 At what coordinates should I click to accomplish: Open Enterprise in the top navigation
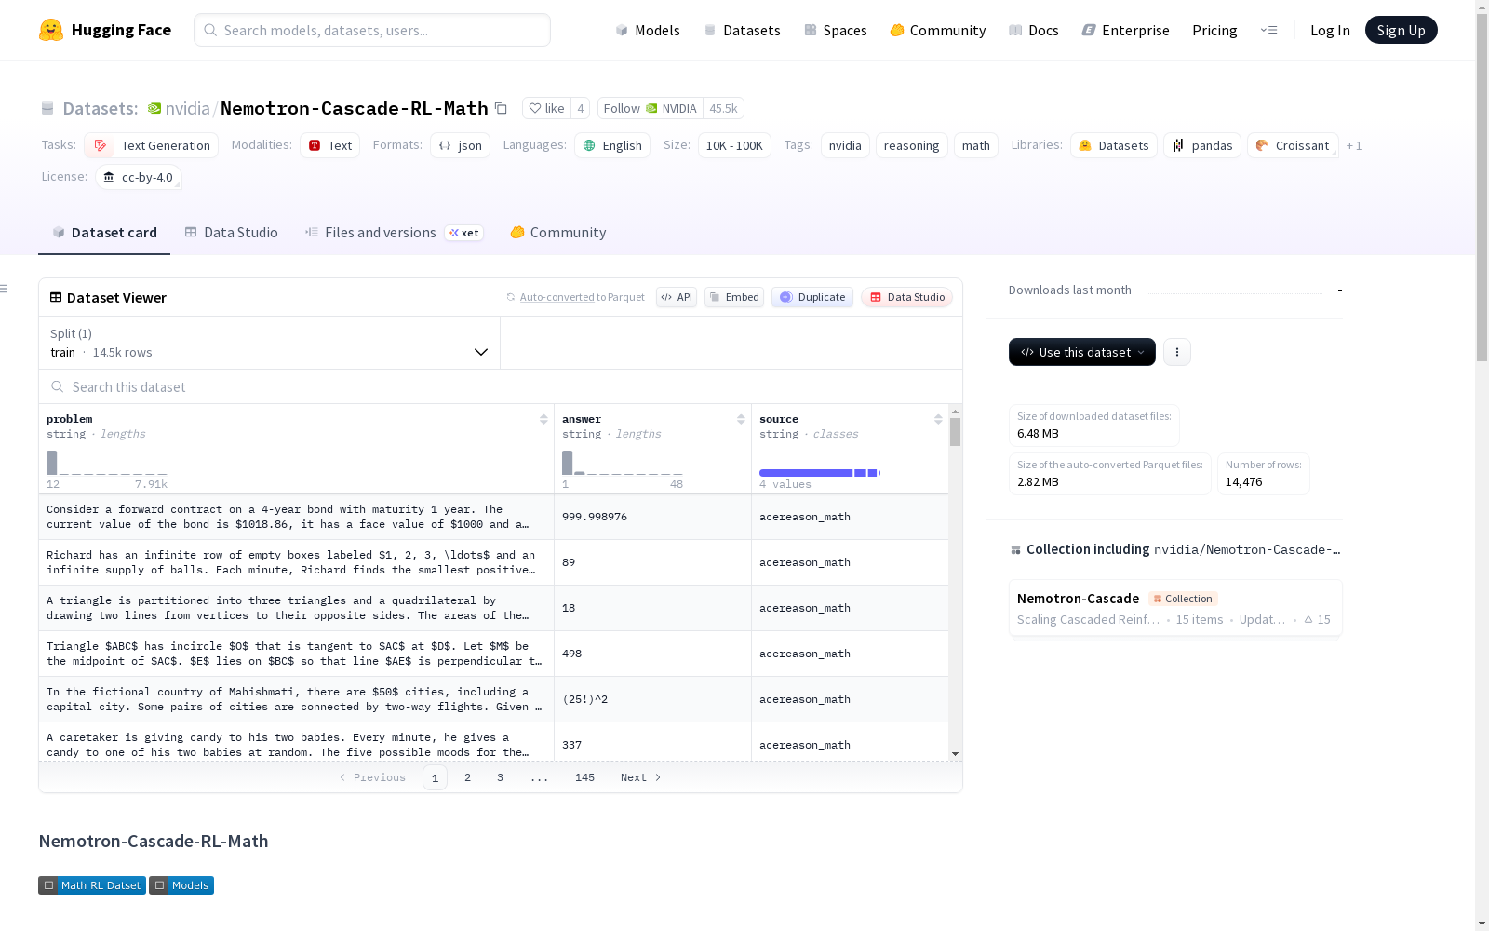(x=1125, y=30)
